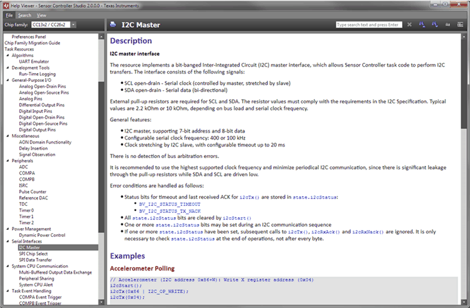
Task: Open the Run-Time Logging topic
Action: [x=37, y=74]
